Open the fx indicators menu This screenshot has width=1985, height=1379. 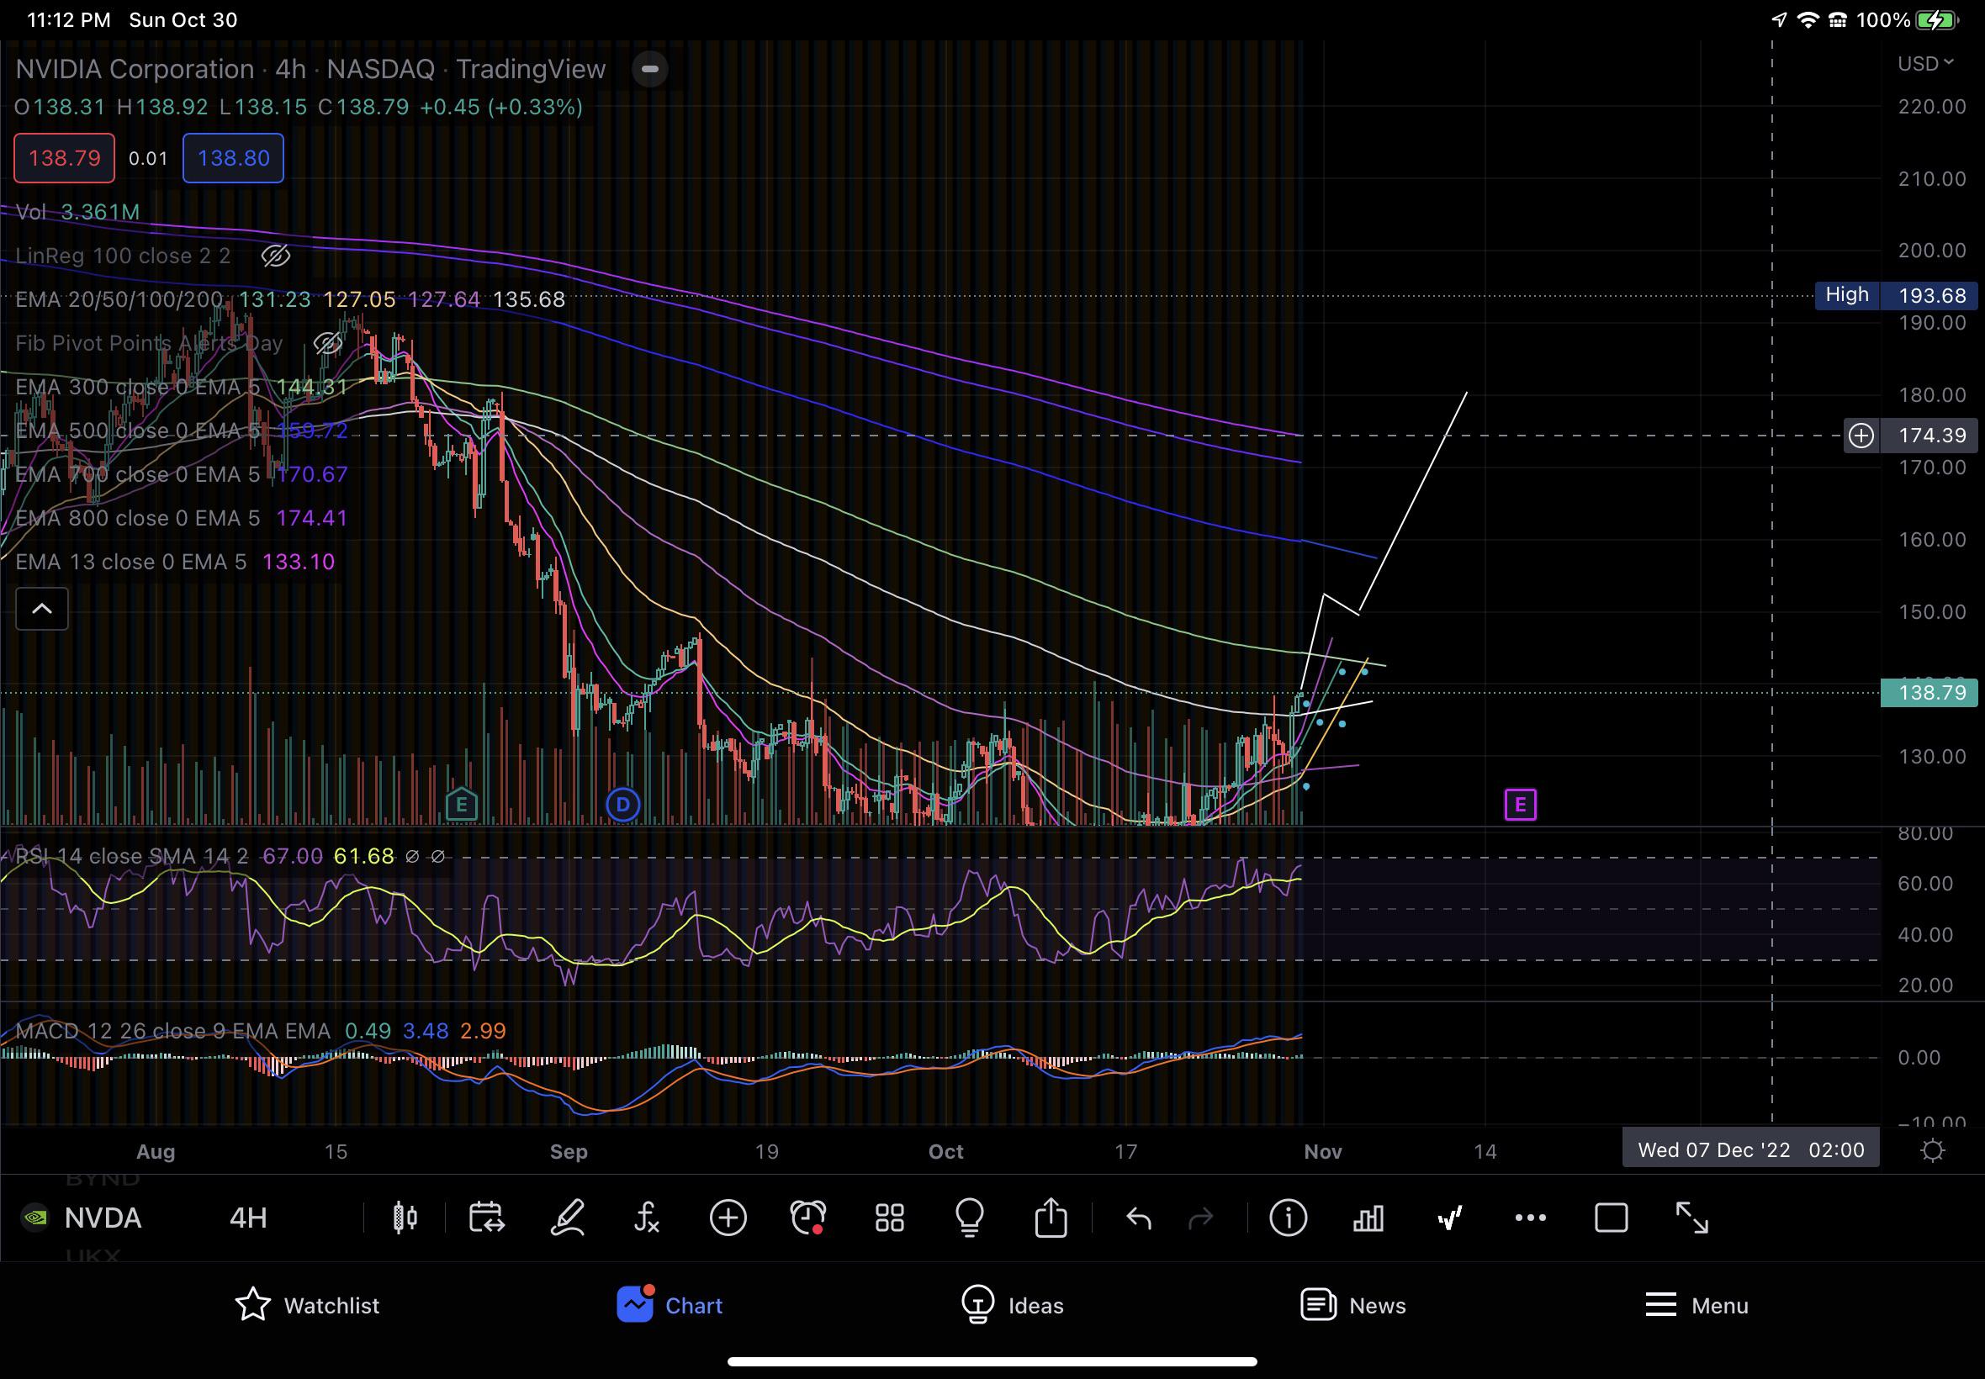click(x=647, y=1218)
